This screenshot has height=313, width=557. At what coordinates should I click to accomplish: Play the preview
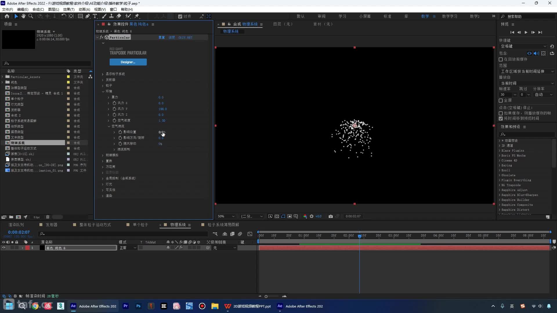(x=526, y=32)
